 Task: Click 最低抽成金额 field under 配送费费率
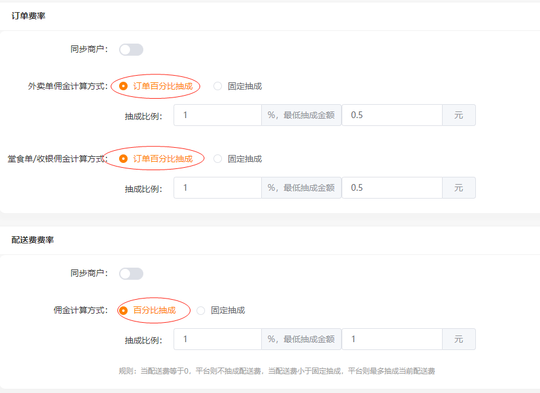tap(392, 339)
